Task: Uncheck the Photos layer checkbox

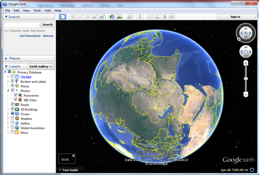Action: [12, 90]
